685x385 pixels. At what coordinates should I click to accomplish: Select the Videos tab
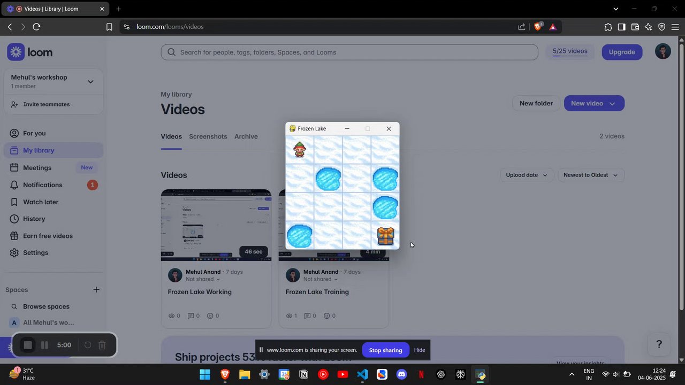click(171, 136)
